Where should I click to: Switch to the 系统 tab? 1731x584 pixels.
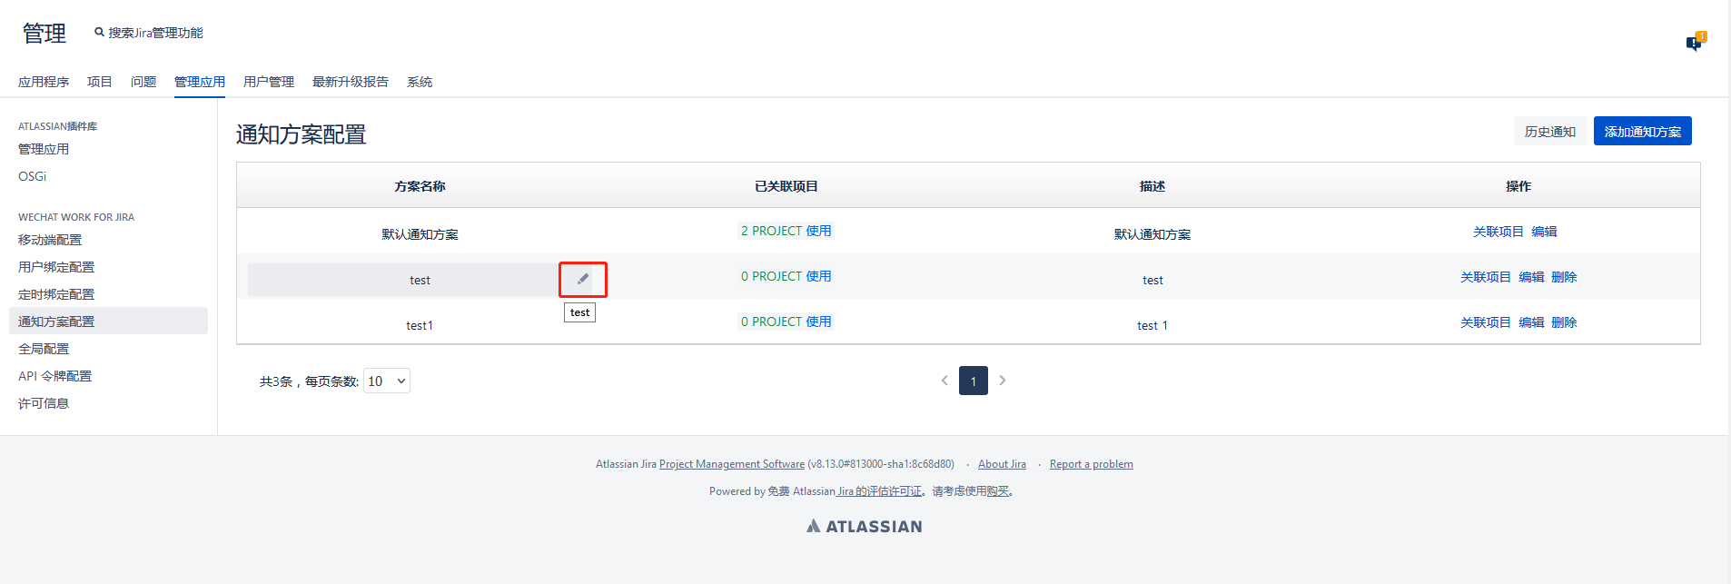(420, 82)
